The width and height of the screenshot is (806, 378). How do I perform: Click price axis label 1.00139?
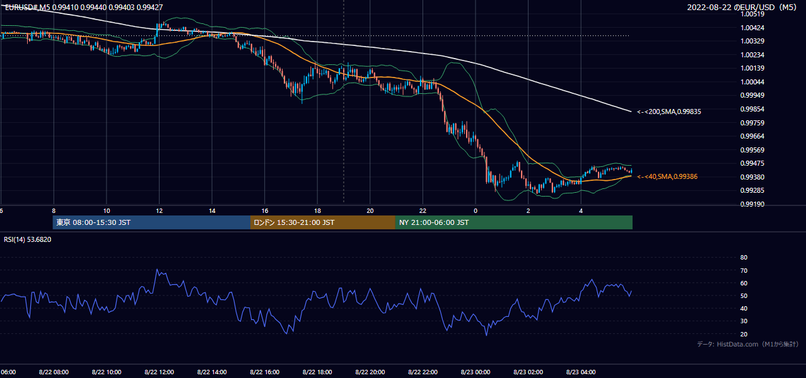click(x=751, y=68)
